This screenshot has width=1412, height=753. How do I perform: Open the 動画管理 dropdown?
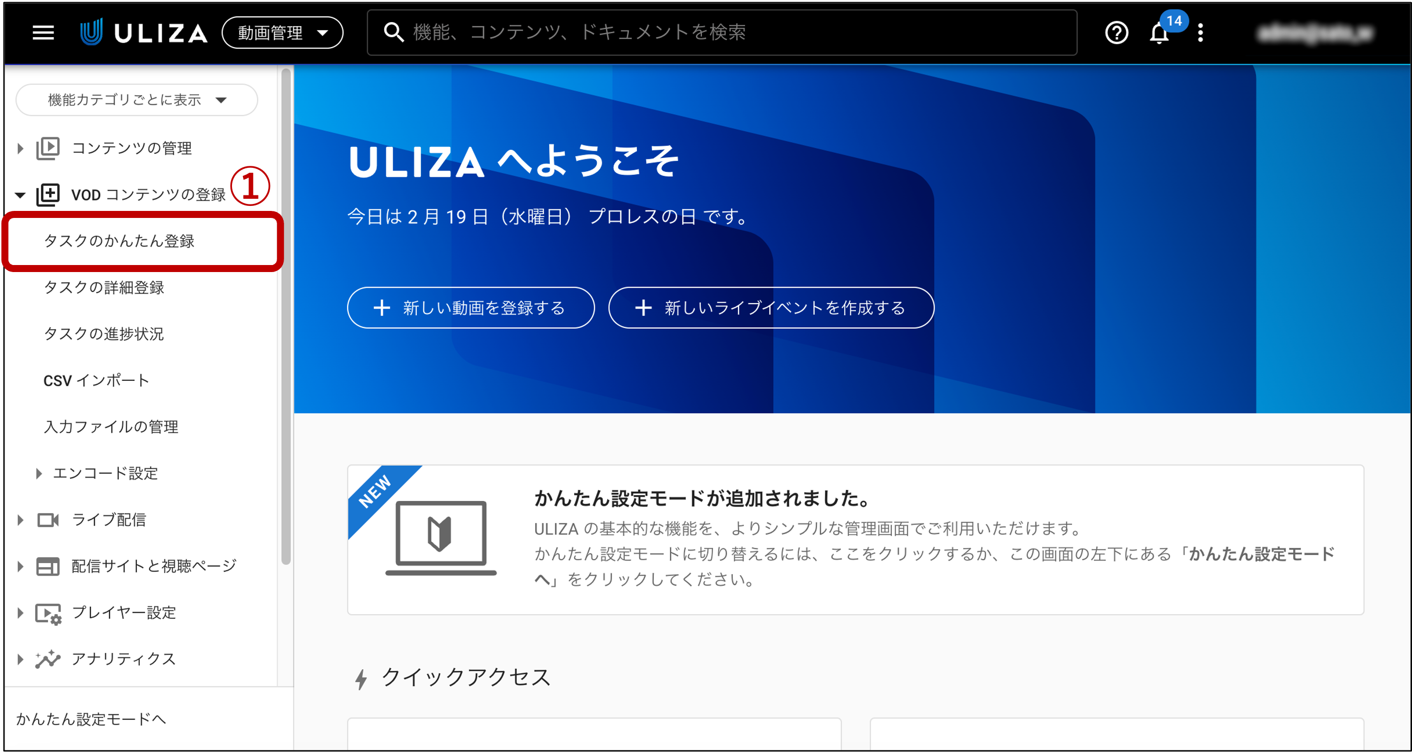point(282,33)
